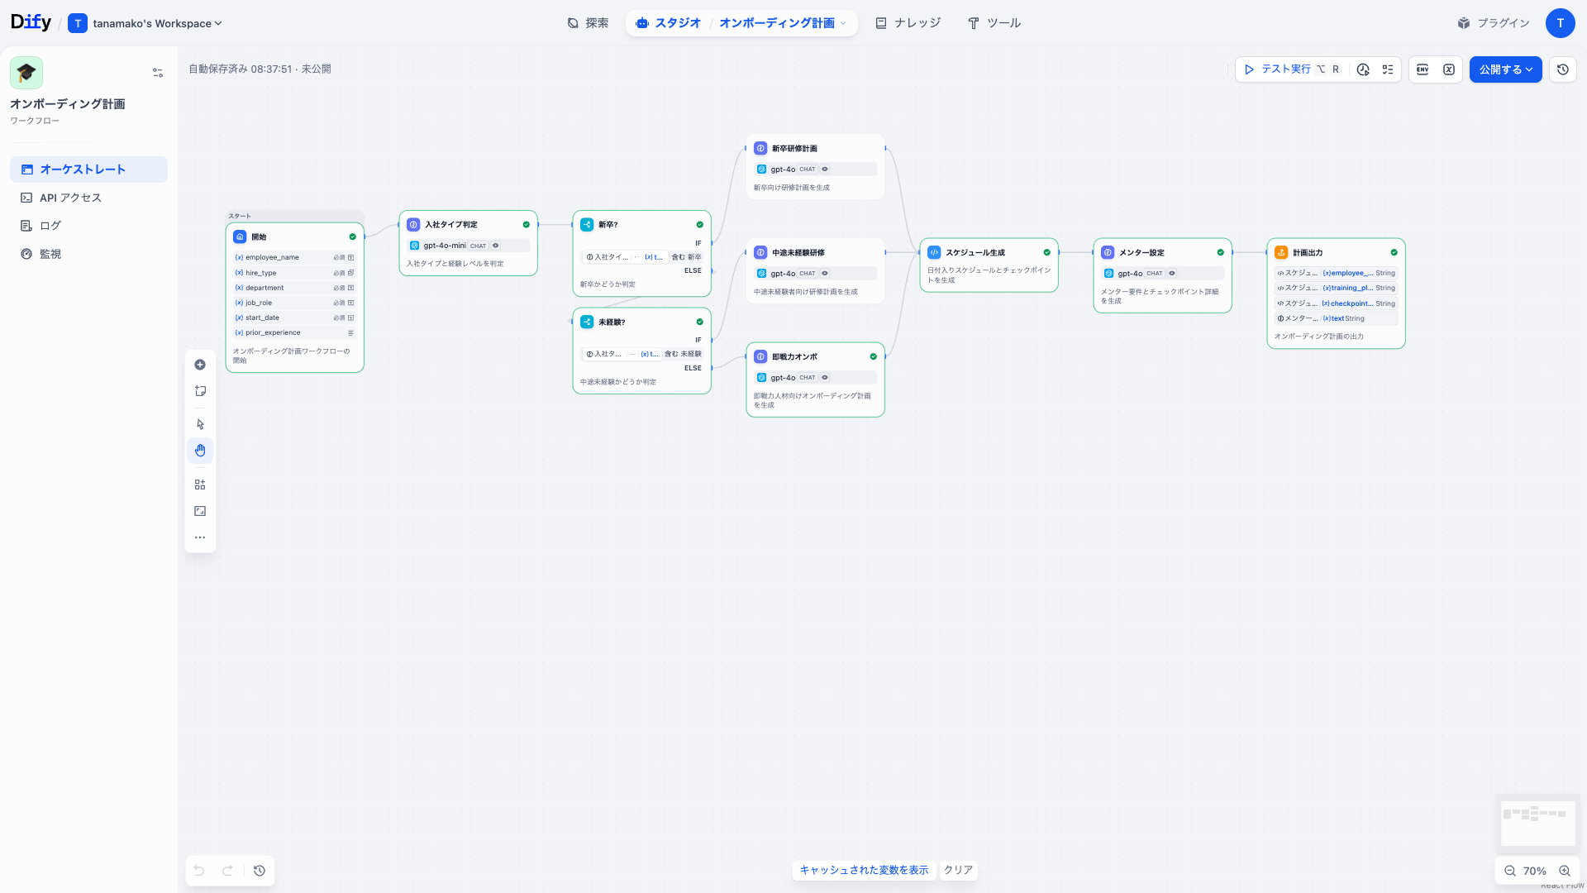
Task: Click the organize blocks icon in the canvas toolbar
Action: click(x=200, y=484)
